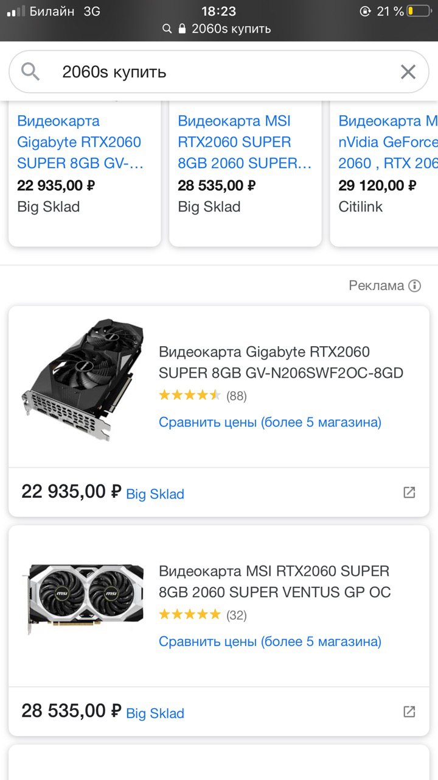Tap the magnifier icon in search box
The image size is (438, 780).
(x=30, y=72)
